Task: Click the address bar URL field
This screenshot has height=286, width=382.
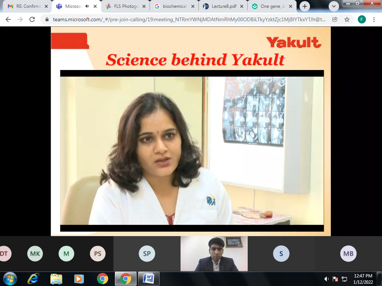Action: pos(189,19)
